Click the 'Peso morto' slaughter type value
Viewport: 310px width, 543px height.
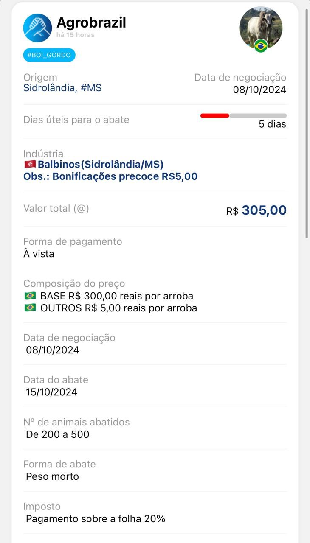(x=53, y=476)
